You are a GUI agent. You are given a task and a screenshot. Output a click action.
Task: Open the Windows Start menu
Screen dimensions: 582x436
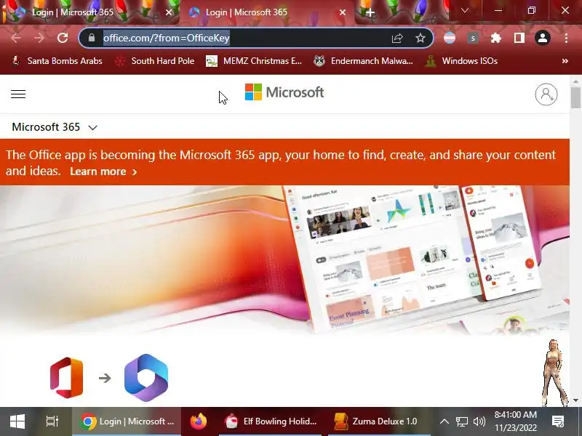(x=17, y=421)
